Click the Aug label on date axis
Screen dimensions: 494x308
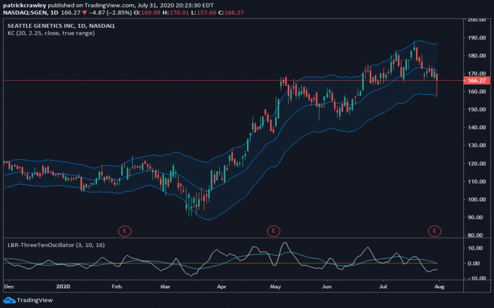pos(438,287)
